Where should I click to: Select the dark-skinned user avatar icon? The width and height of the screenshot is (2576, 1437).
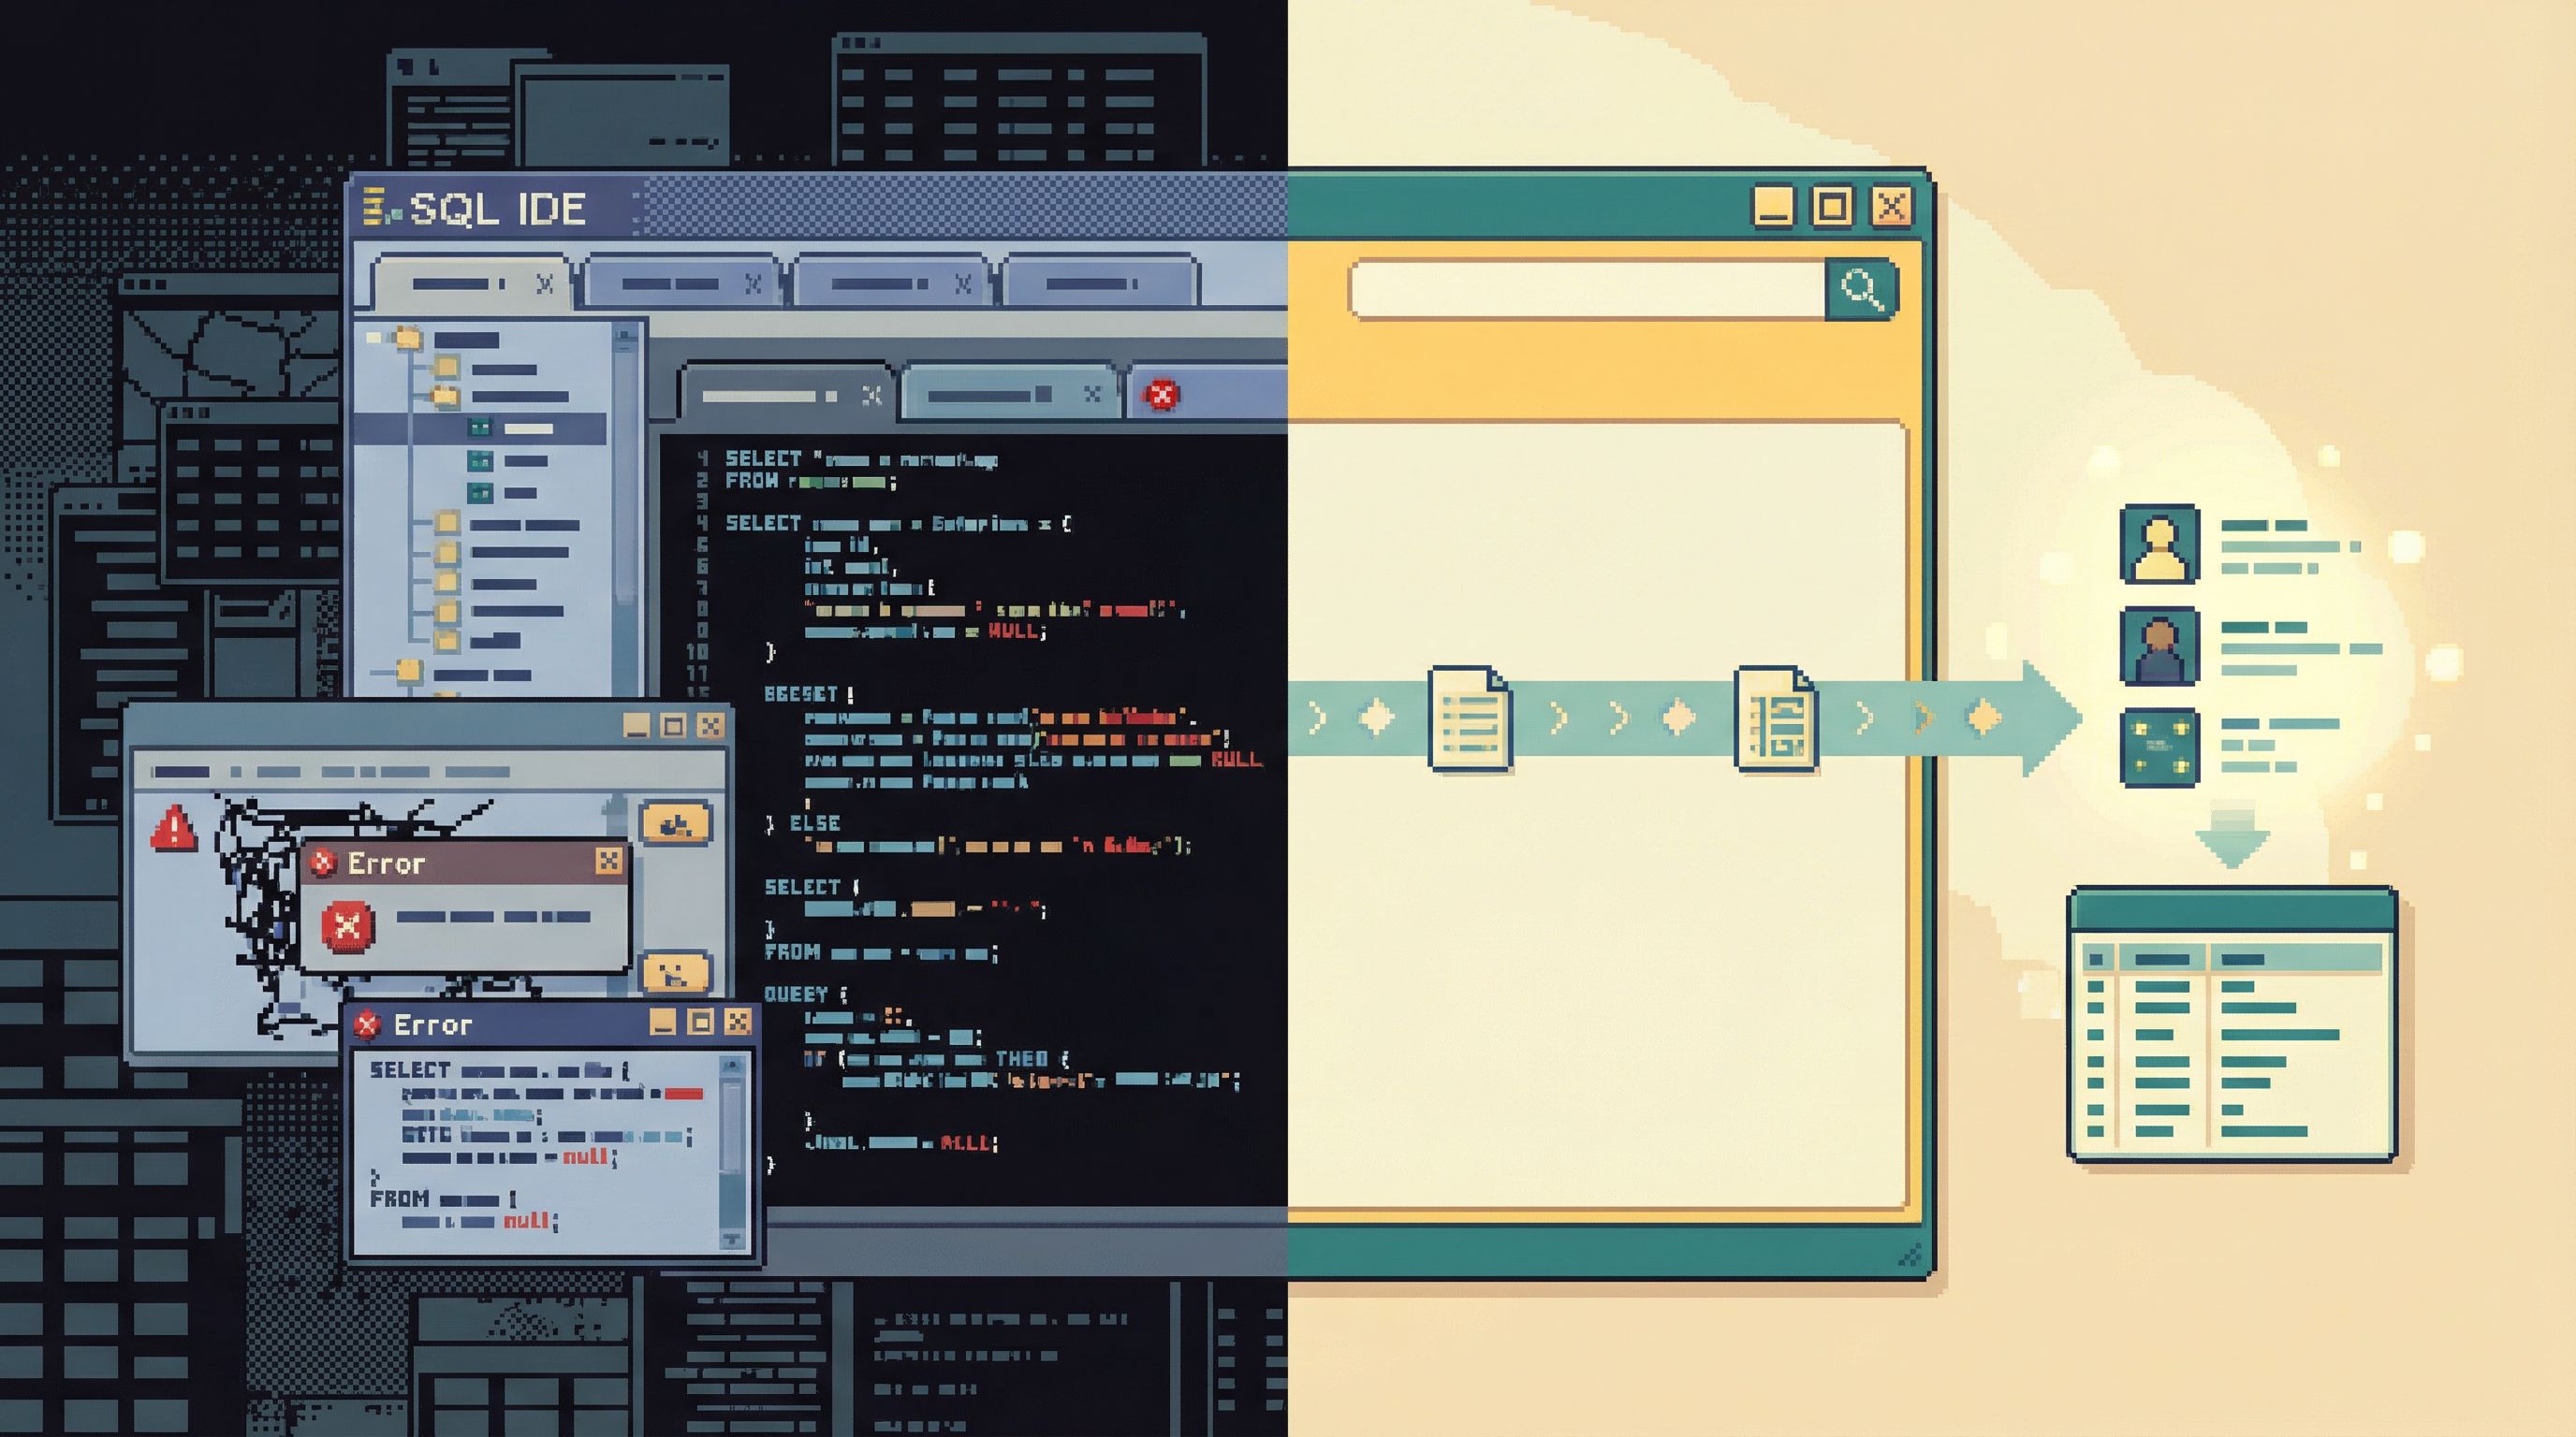(x=2159, y=646)
